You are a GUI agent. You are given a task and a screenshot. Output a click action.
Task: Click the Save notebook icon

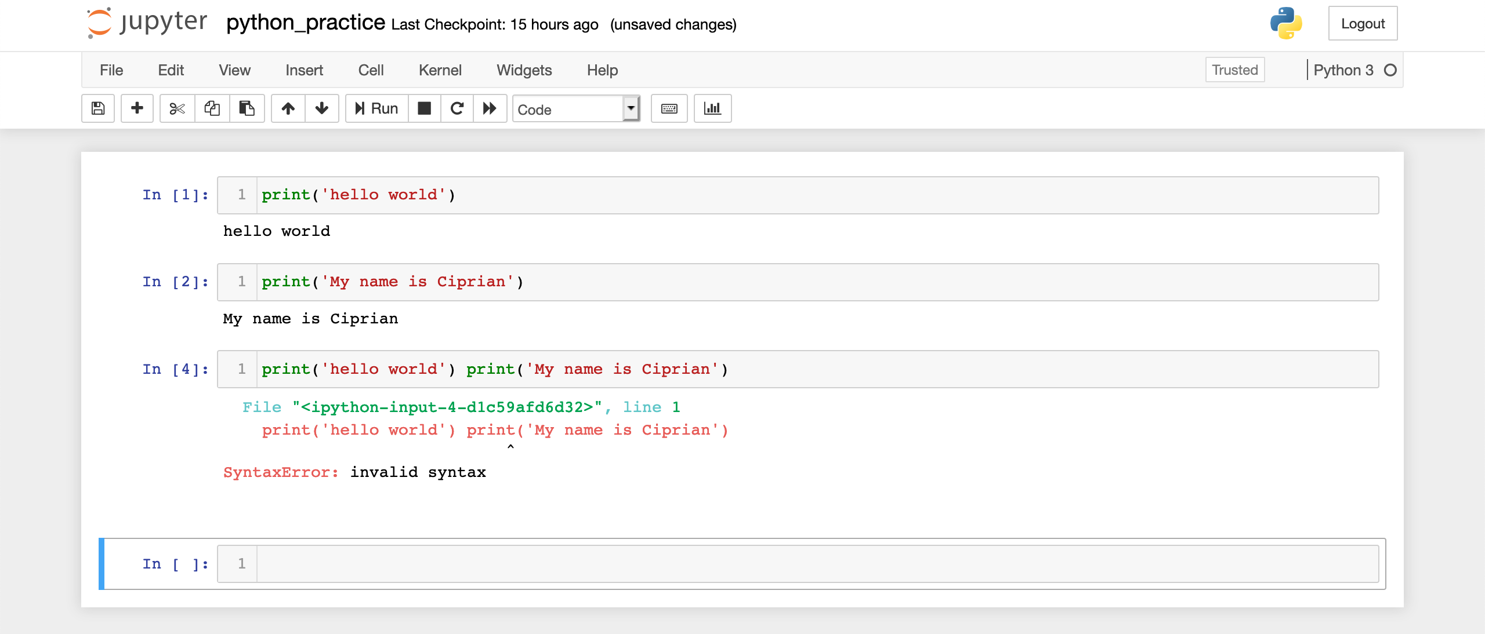(97, 108)
